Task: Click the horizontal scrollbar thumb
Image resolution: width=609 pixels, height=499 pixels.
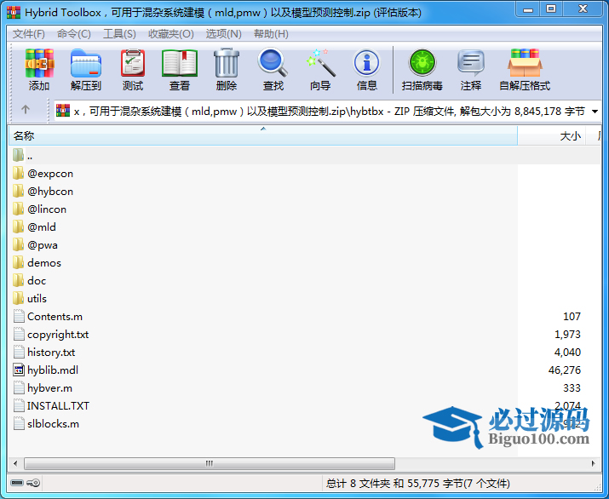Action: click(x=210, y=463)
